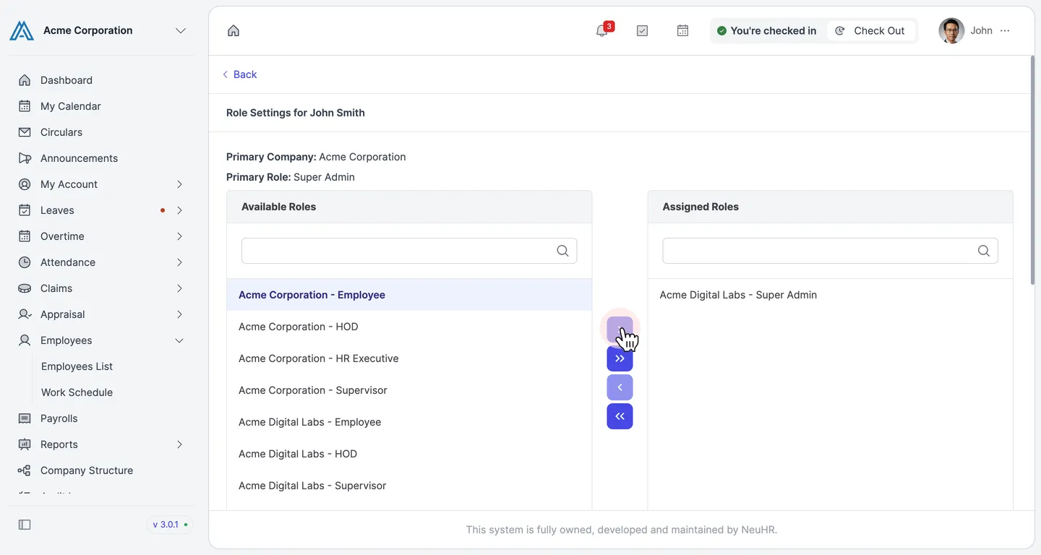Open Employees List submenu item
This screenshot has height=555, width=1041.
tap(77, 366)
